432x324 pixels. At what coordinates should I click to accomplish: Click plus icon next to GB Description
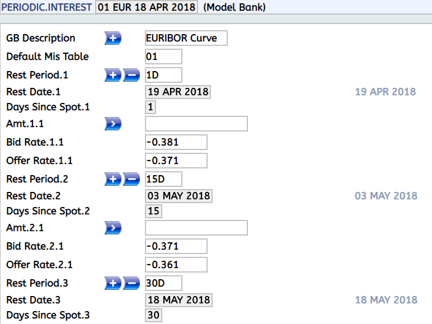pyautogui.click(x=113, y=38)
